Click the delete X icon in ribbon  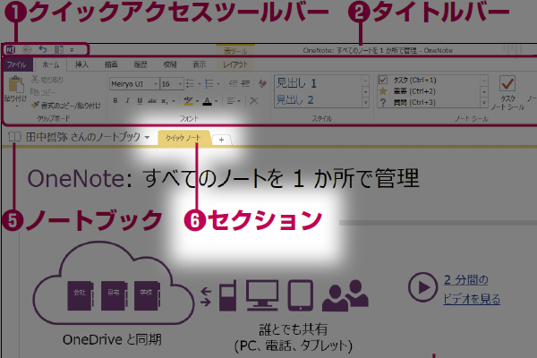pos(254,101)
